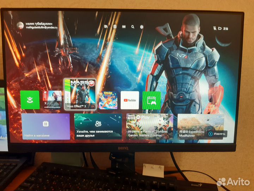
Task: Open the Microsoft Store icon in top bar
Action: coord(115,27)
